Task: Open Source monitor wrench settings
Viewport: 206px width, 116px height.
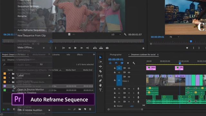Action: coord(125,34)
